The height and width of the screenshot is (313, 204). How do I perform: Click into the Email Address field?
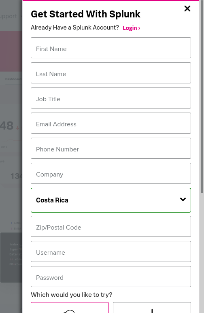(x=111, y=123)
